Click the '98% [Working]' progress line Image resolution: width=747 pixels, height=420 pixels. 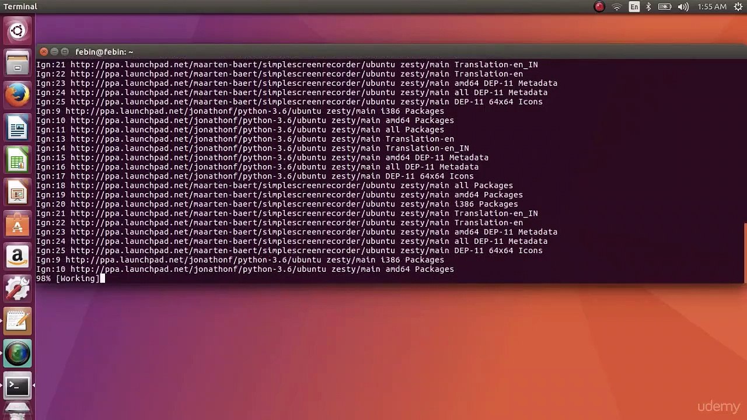68,279
